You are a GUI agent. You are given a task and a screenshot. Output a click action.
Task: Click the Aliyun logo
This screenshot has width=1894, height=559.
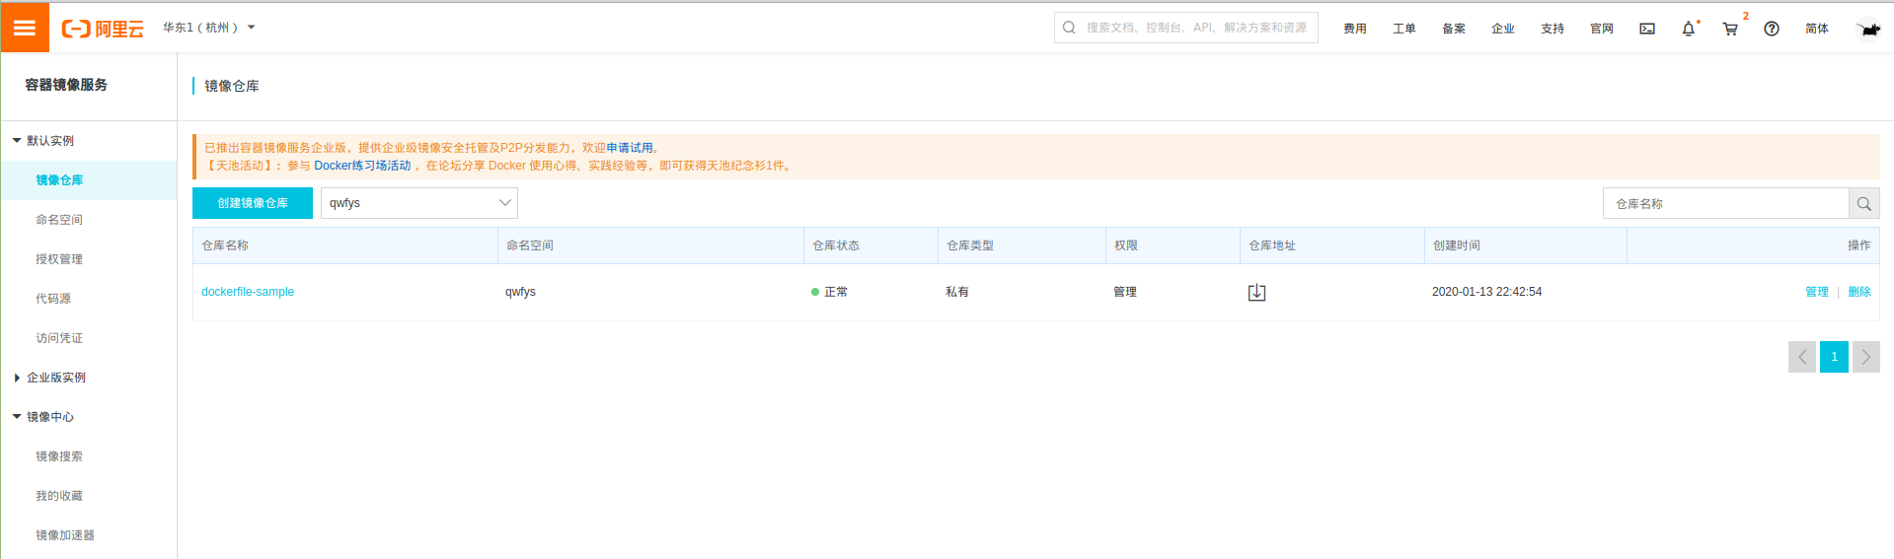click(103, 29)
